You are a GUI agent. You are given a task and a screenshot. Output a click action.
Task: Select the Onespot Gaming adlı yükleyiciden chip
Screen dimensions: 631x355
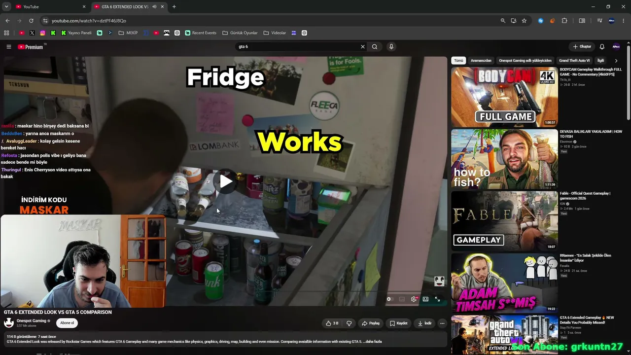coord(525,61)
